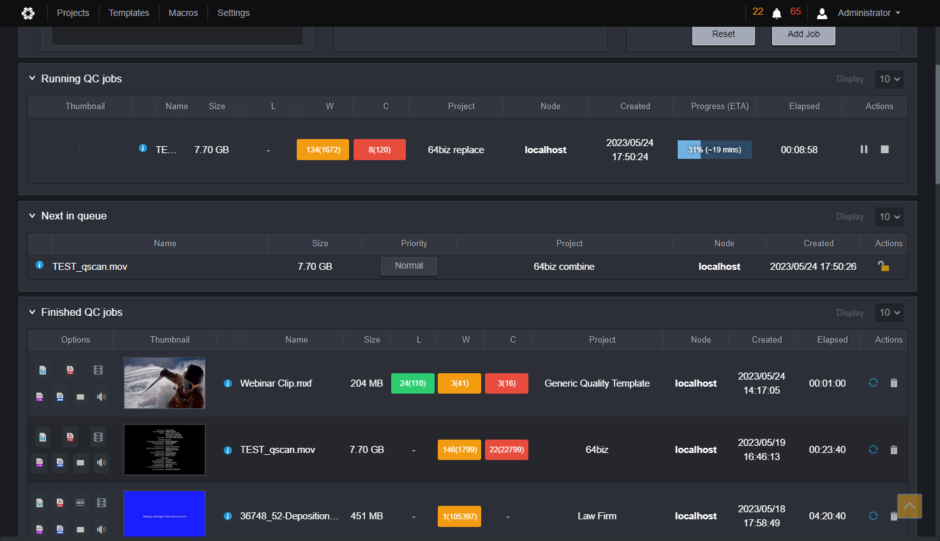Open audio report for finished TEST_qscan.mov
The height and width of the screenshot is (541, 940).
coord(101,463)
